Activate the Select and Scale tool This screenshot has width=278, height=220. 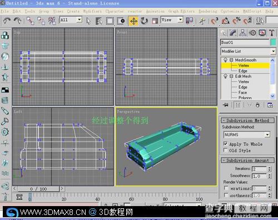click(155, 21)
